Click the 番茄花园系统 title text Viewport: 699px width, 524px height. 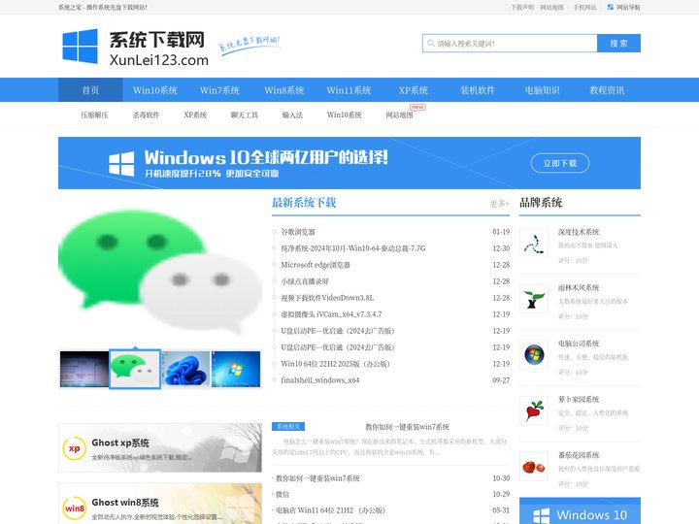click(579, 455)
